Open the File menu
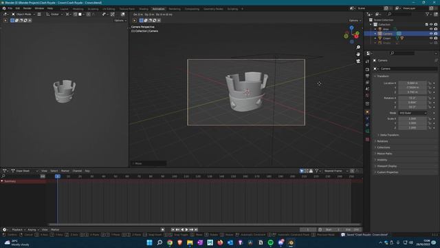Viewport: 440px width, 248px height. [x=10, y=8]
